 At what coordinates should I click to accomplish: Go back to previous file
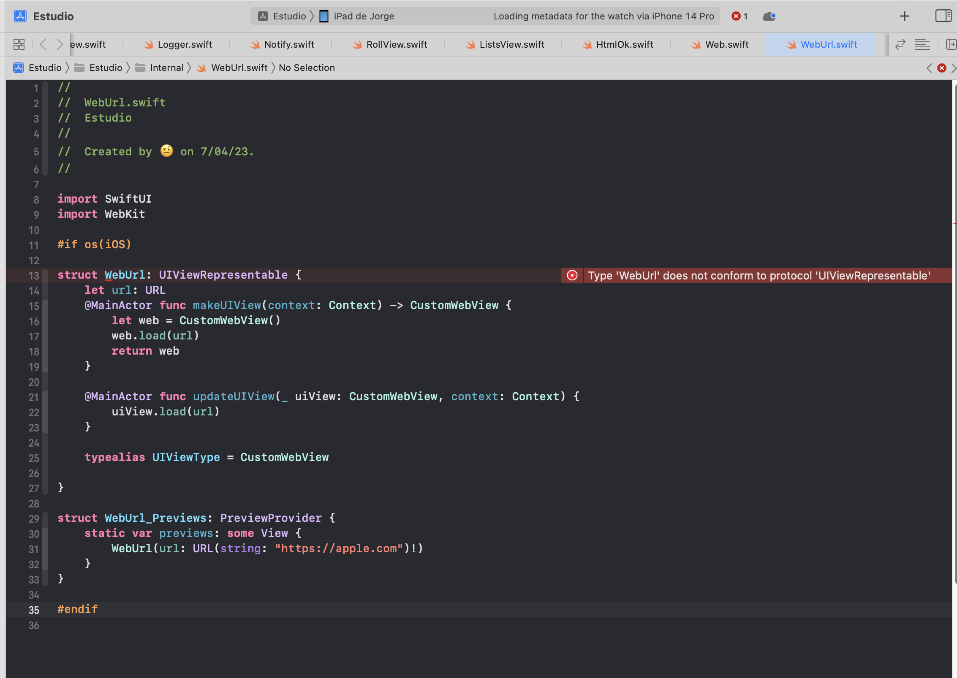pyautogui.click(x=43, y=44)
